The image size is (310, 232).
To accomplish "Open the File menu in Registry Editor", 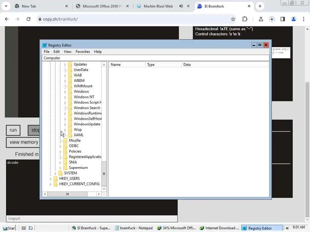I will click(x=47, y=52).
